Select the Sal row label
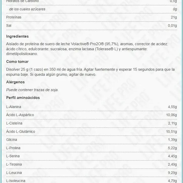 coord(9,26)
